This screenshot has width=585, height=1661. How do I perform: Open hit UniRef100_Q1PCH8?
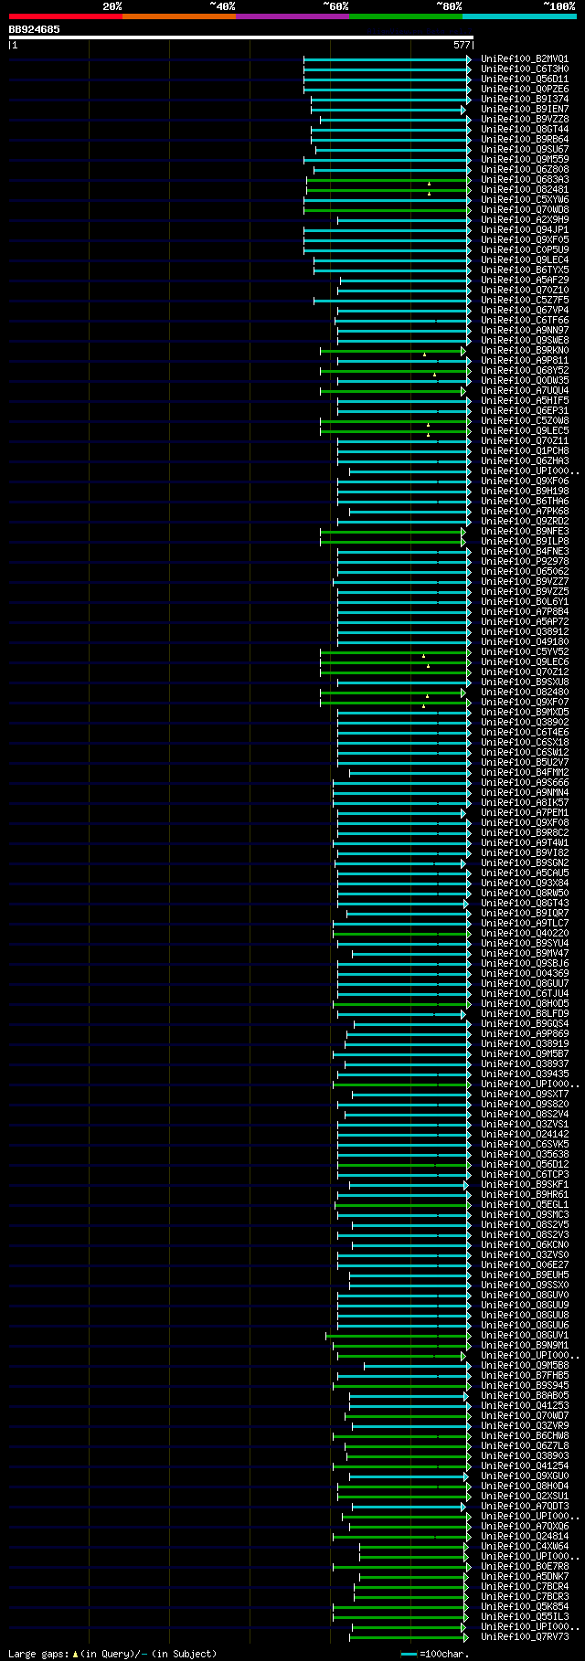[525, 450]
